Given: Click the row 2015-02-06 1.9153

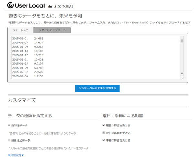Looking at the screenshot, I should (28, 76).
